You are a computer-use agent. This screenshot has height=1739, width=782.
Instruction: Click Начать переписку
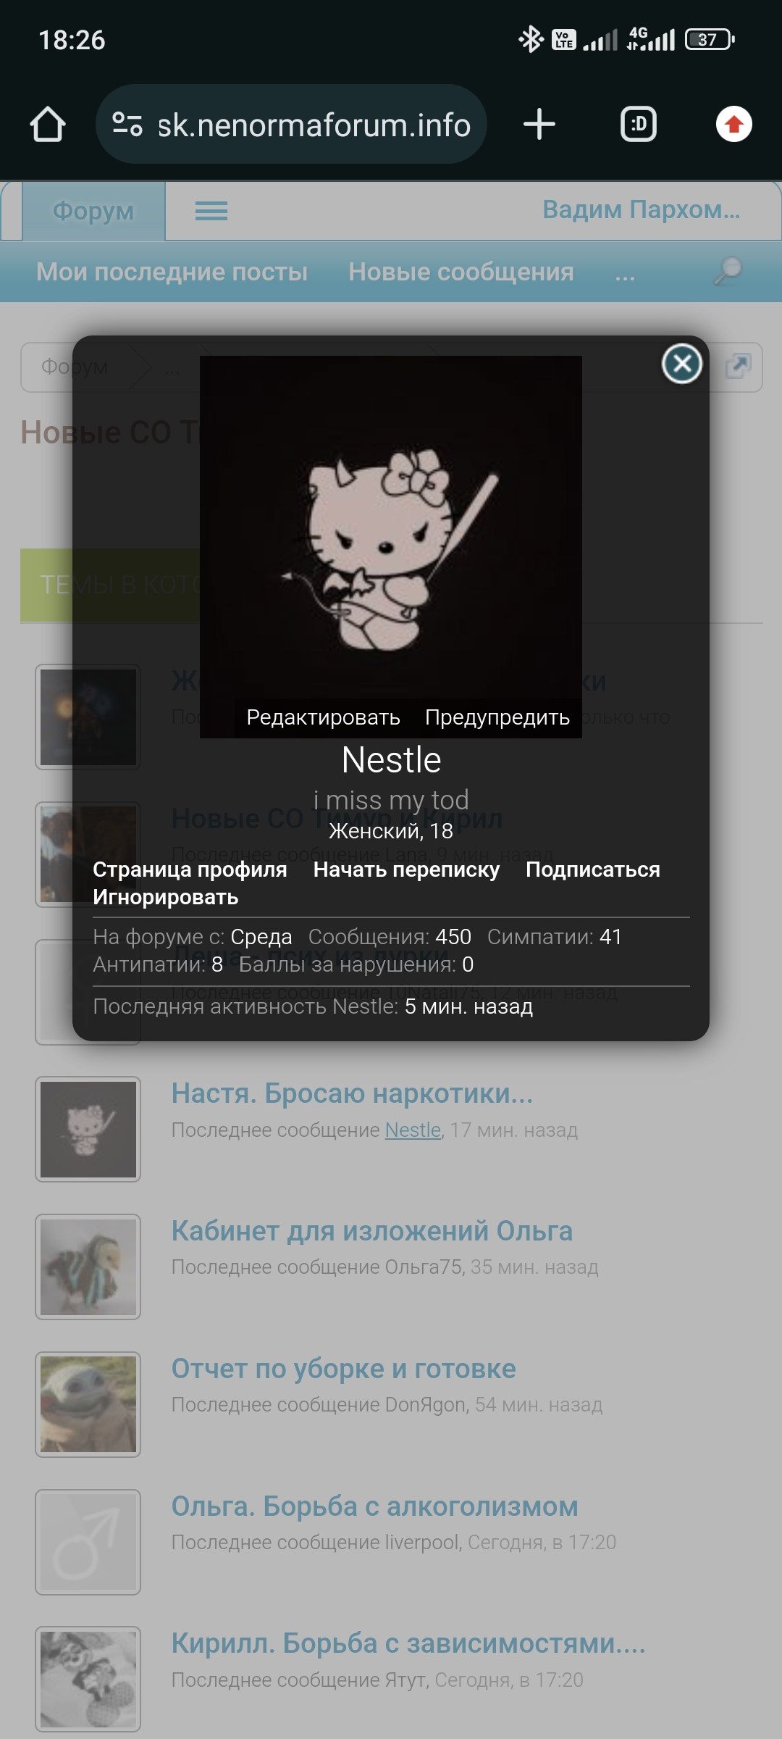point(406,869)
